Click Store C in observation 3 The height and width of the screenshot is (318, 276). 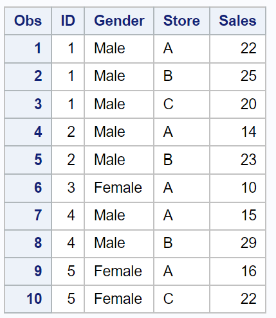pos(168,104)
